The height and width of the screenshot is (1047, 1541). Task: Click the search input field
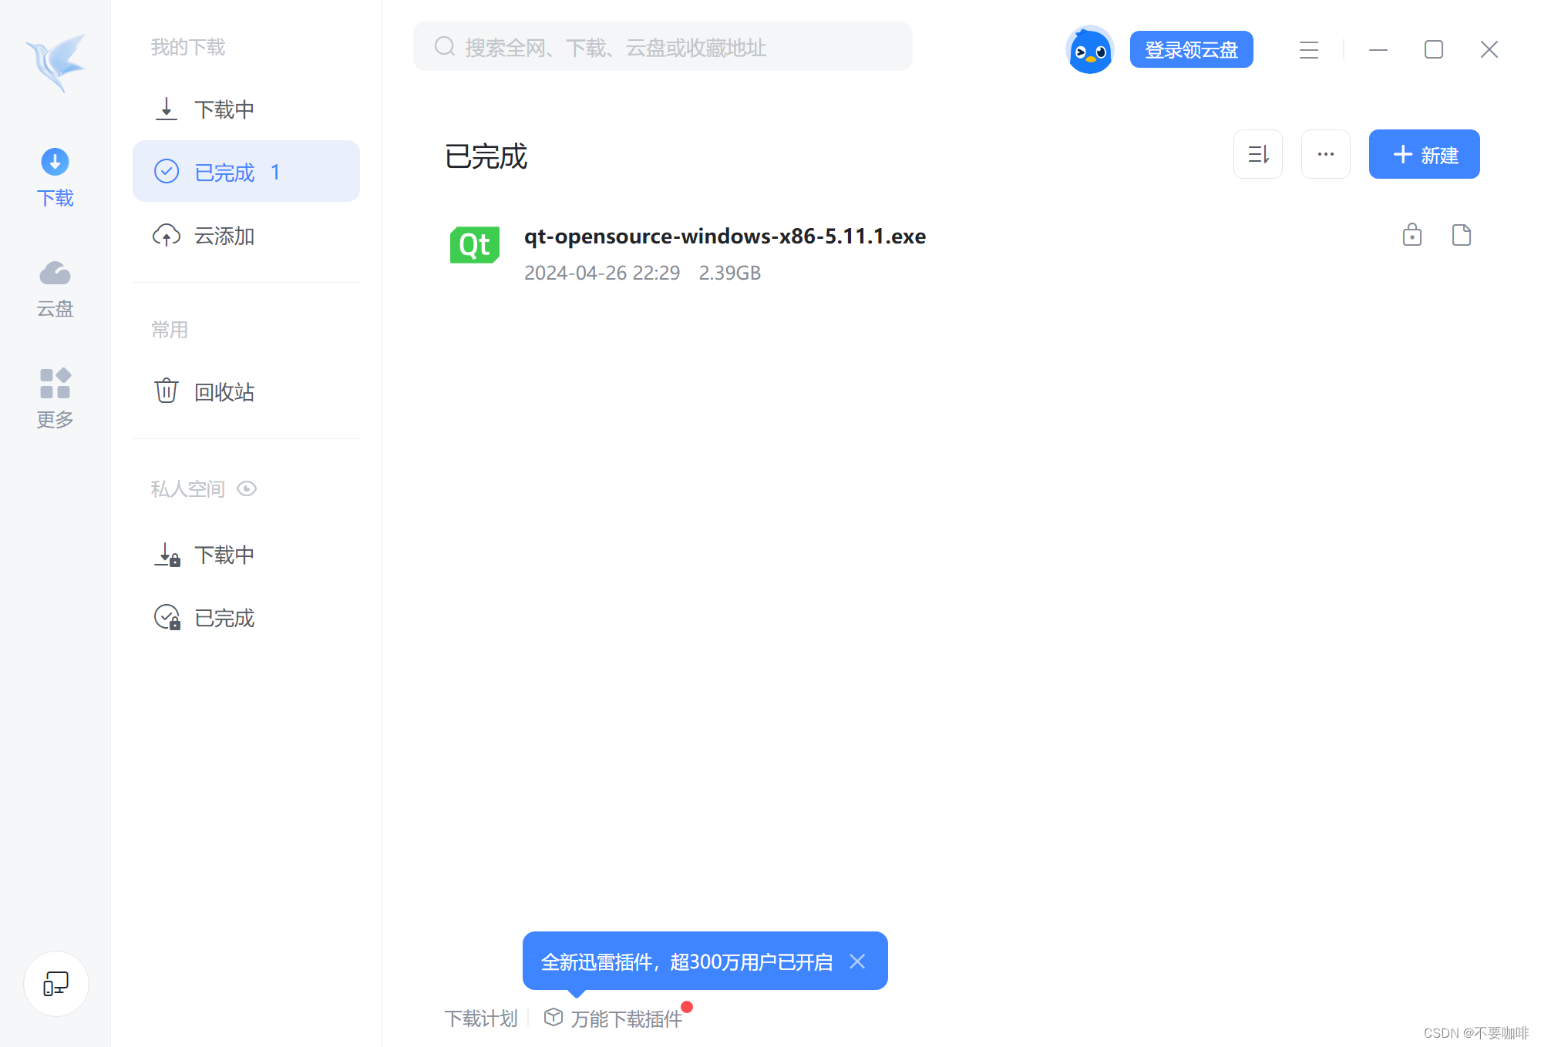(663, 47)
